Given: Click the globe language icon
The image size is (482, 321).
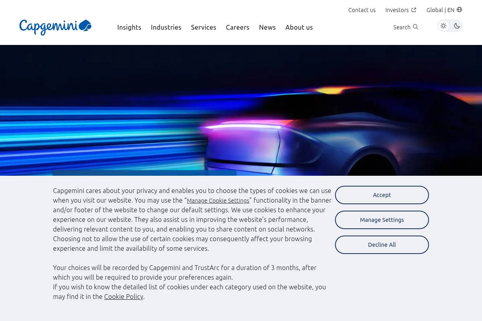Looking at the screenshot, I should (460, 10).
